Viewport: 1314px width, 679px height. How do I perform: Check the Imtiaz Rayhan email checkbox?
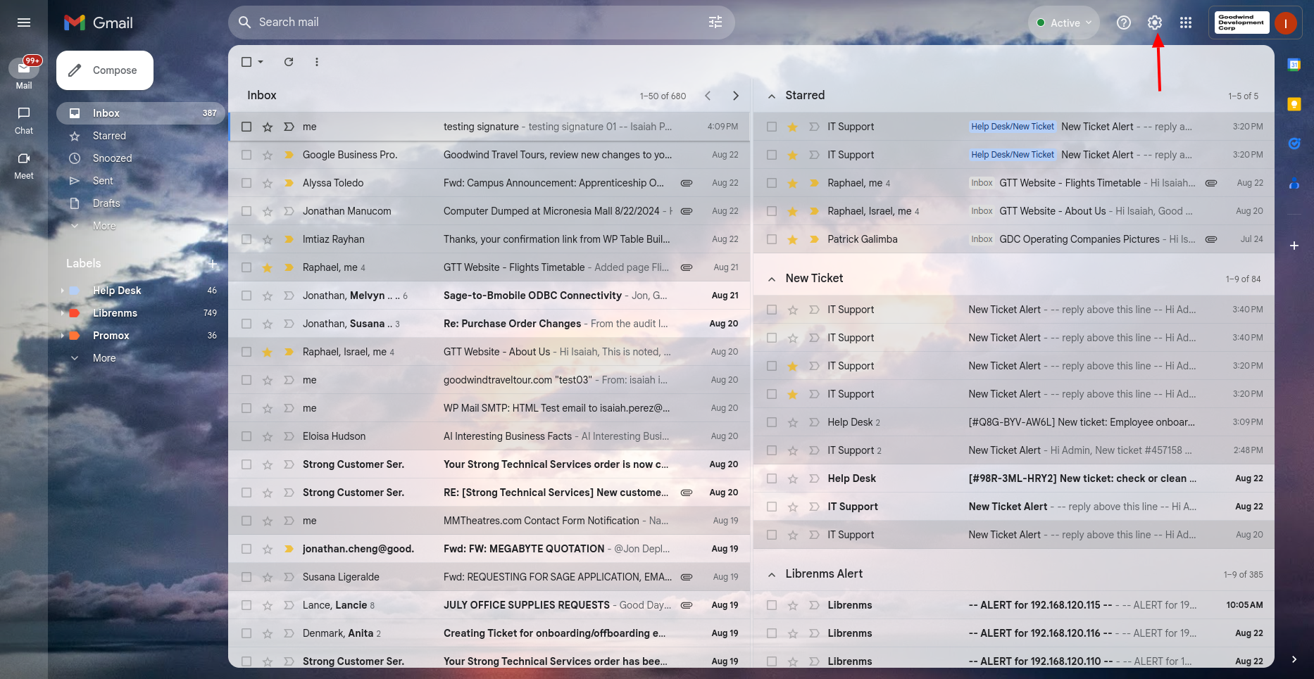click(x=246, y=239)
